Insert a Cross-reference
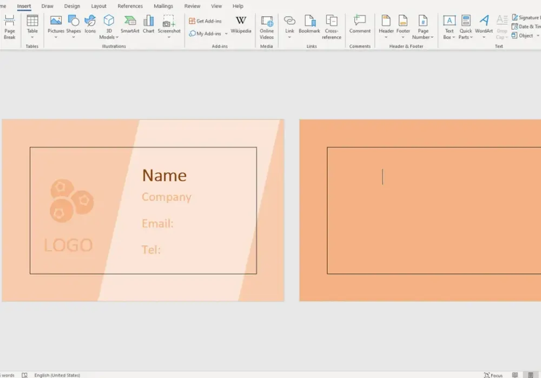The width and height of the screenshot is (541, 378). tap(332, 27)
